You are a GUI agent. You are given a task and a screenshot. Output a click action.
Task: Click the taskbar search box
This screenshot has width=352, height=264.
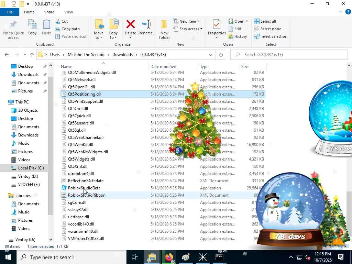(71, 257)
